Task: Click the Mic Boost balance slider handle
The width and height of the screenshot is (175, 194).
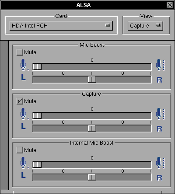Action: click(x=92, y=80)
